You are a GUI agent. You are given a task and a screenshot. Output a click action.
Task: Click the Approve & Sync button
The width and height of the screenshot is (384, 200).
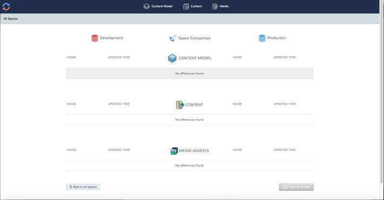click(x=296, y=187)
